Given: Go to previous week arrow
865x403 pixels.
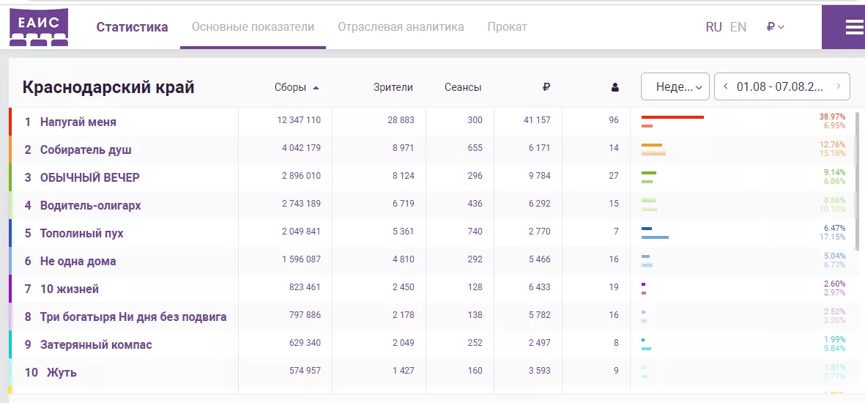Looking at the screenshot, I should coord(725,86).
